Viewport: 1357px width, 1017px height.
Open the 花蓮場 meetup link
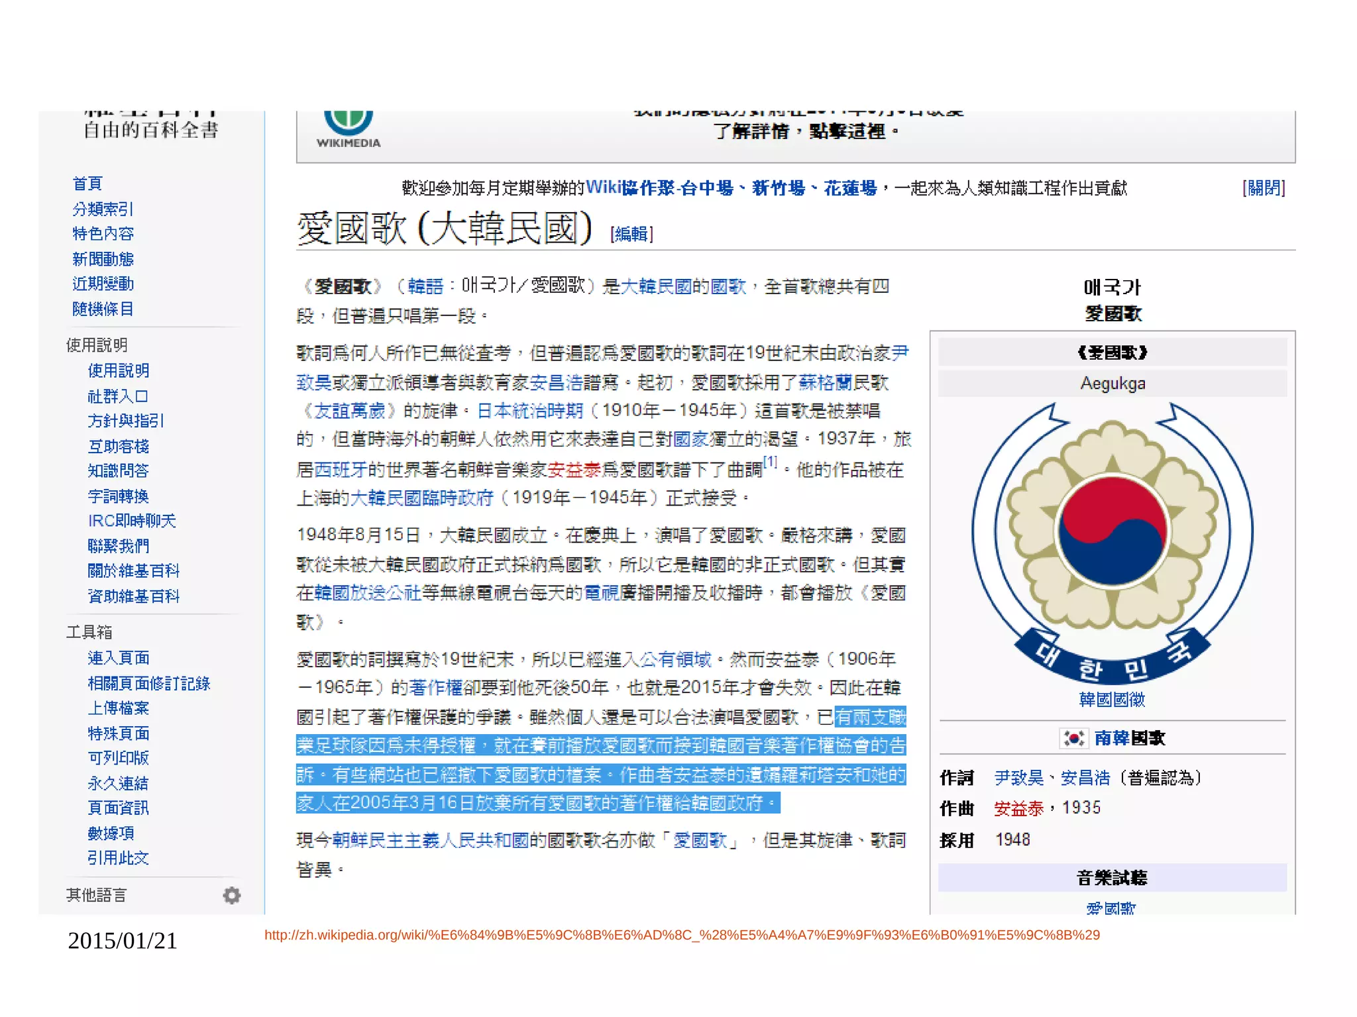[x=850, y=188]
